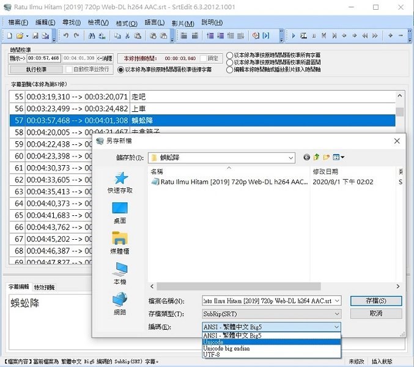Click the New file toolbar icon
Image resolution: width=414 pixels, height=367 pixels.
point(10,35)
